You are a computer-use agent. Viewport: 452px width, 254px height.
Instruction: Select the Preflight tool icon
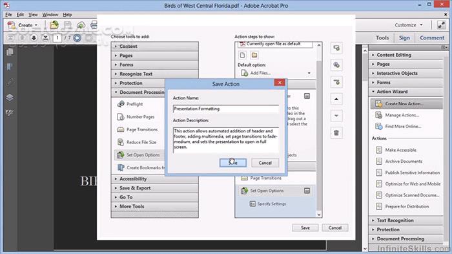tap(121, 104)
